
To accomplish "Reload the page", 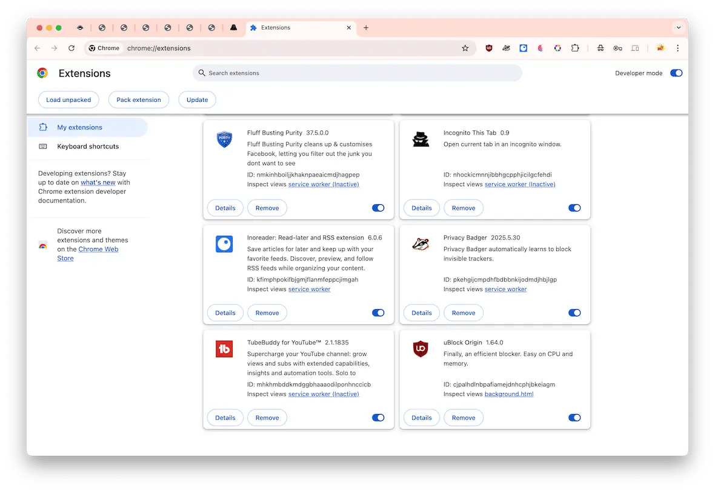I will coord(71,48).
